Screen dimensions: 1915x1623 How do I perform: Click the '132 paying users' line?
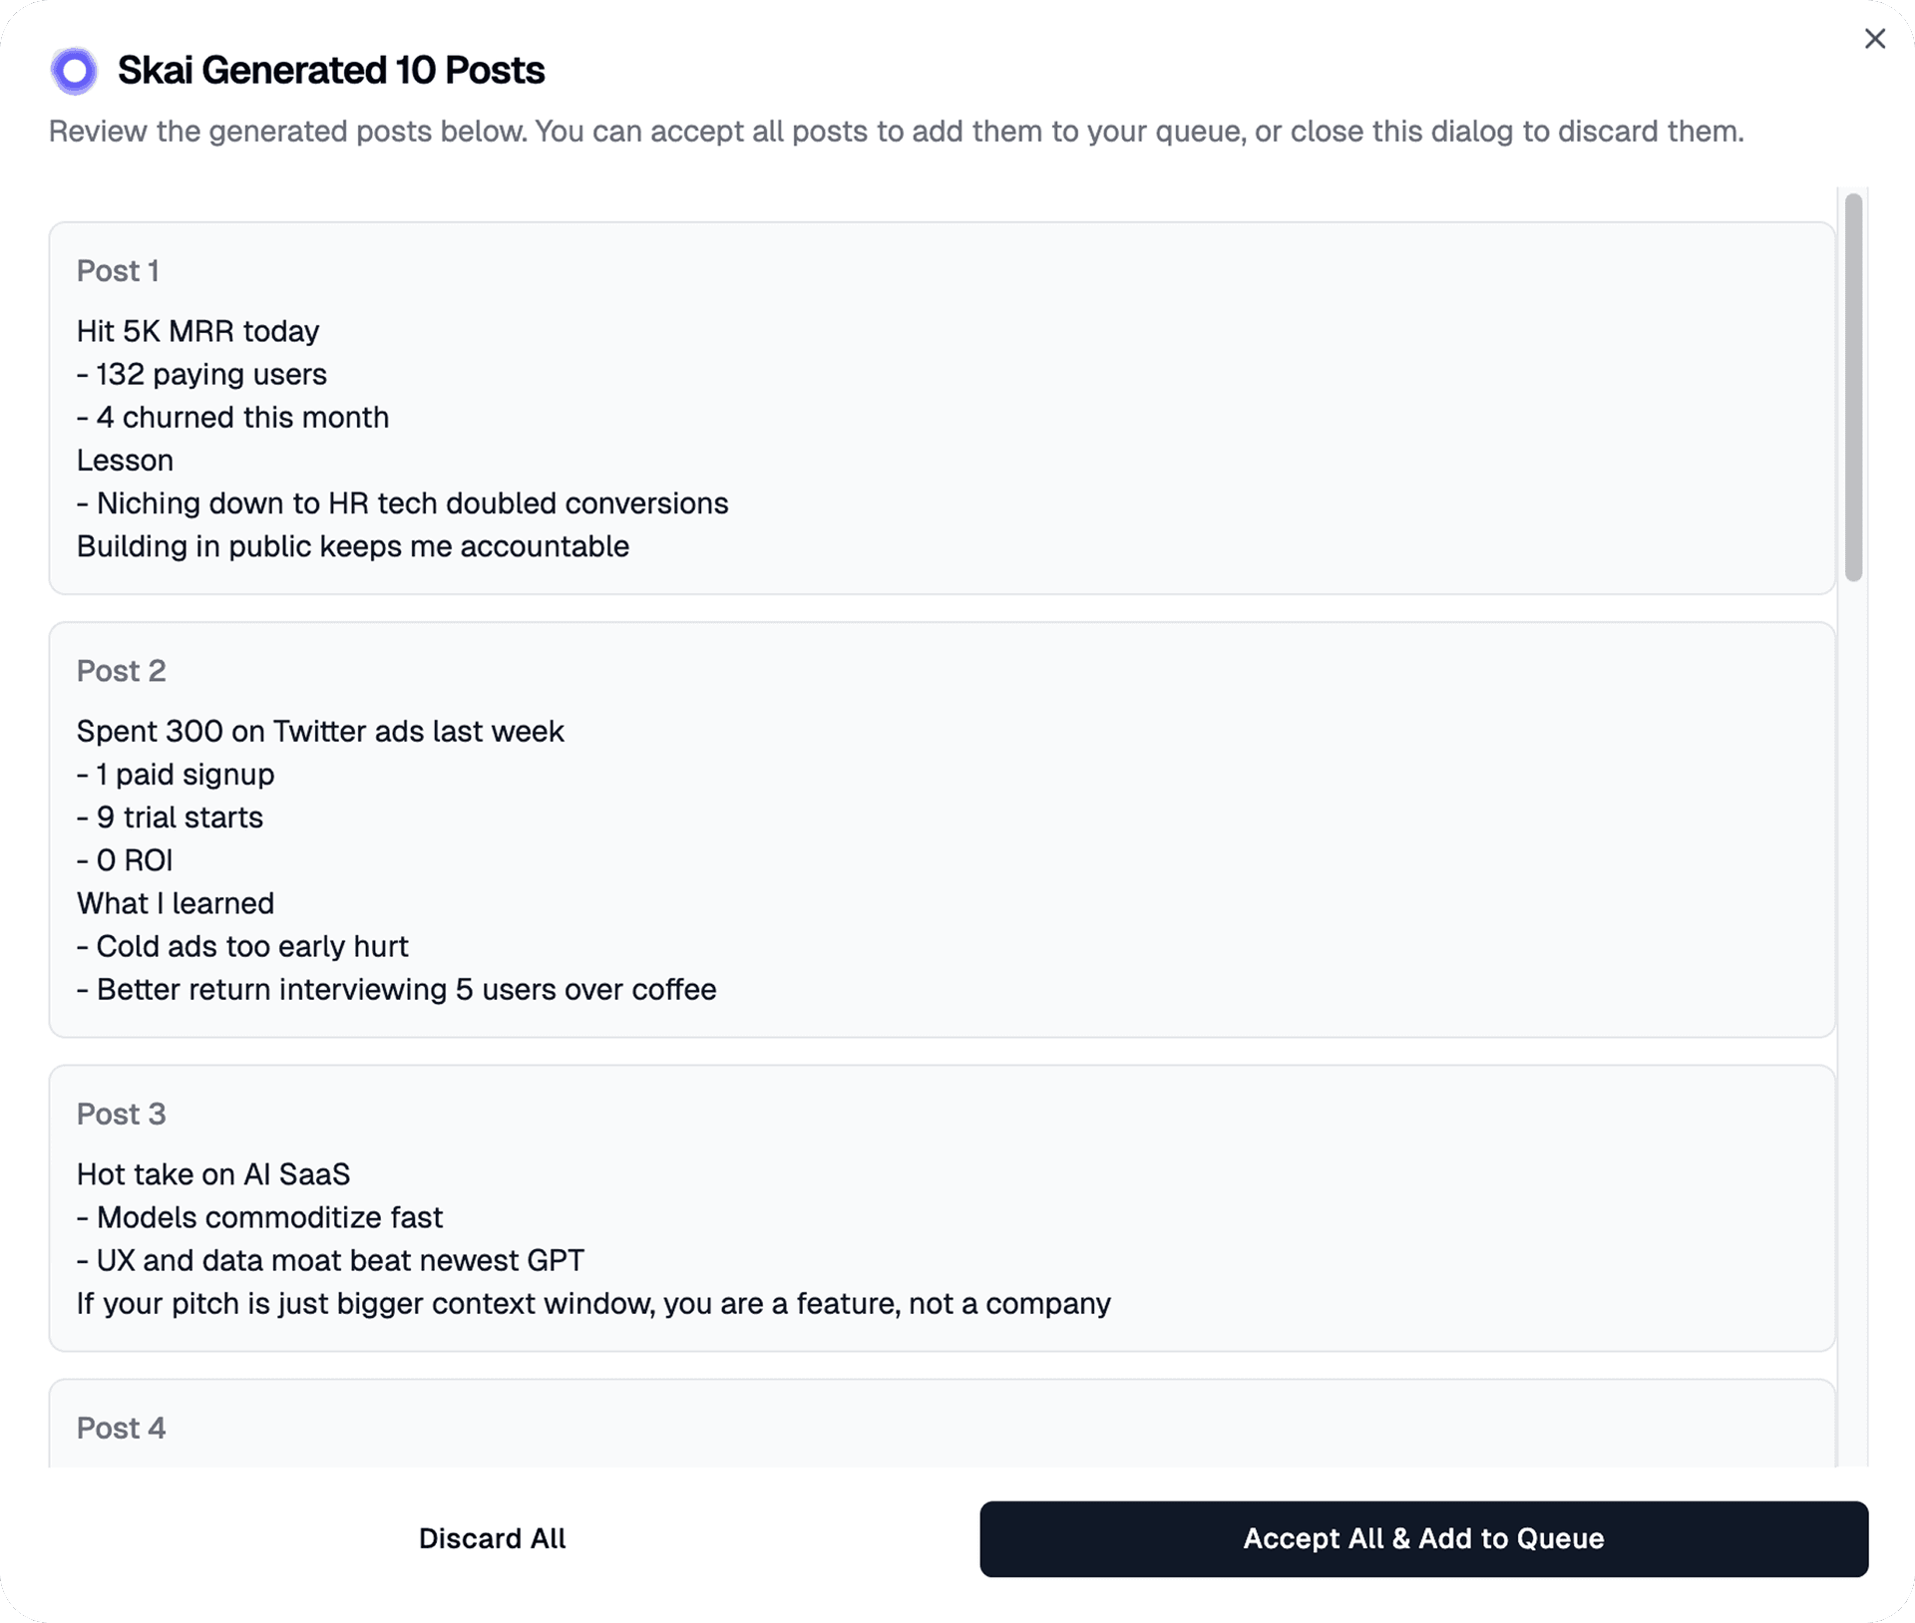click(x=202, y=374)
